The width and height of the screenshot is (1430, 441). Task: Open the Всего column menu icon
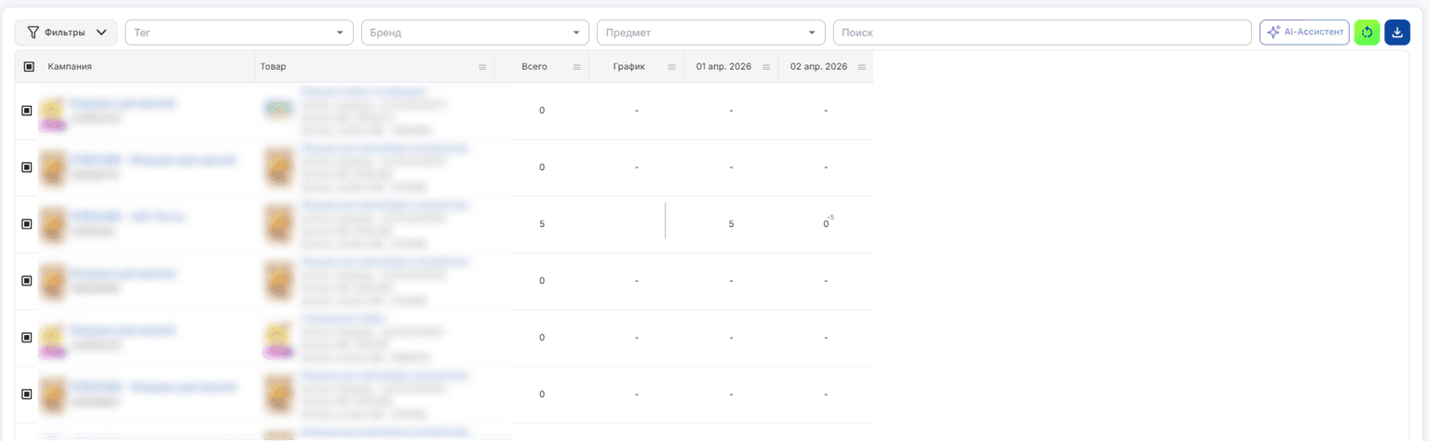(x=576, y=67)
